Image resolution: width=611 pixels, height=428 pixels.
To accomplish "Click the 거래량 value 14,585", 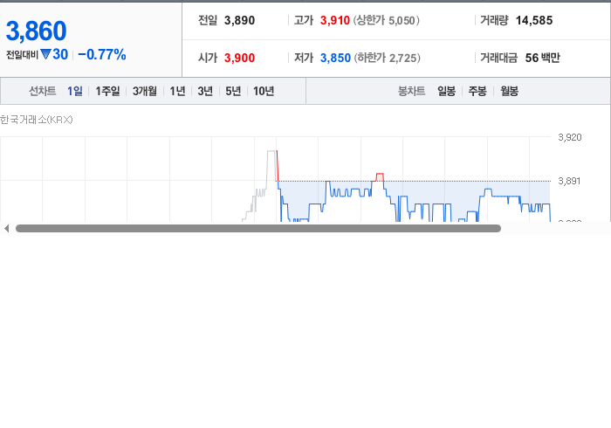I will [534, 20].
